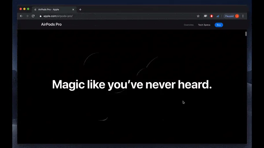Open the gray chat extension icon
Screen dimensions: 264x148
pyautogui.click(x=205, y=16)
